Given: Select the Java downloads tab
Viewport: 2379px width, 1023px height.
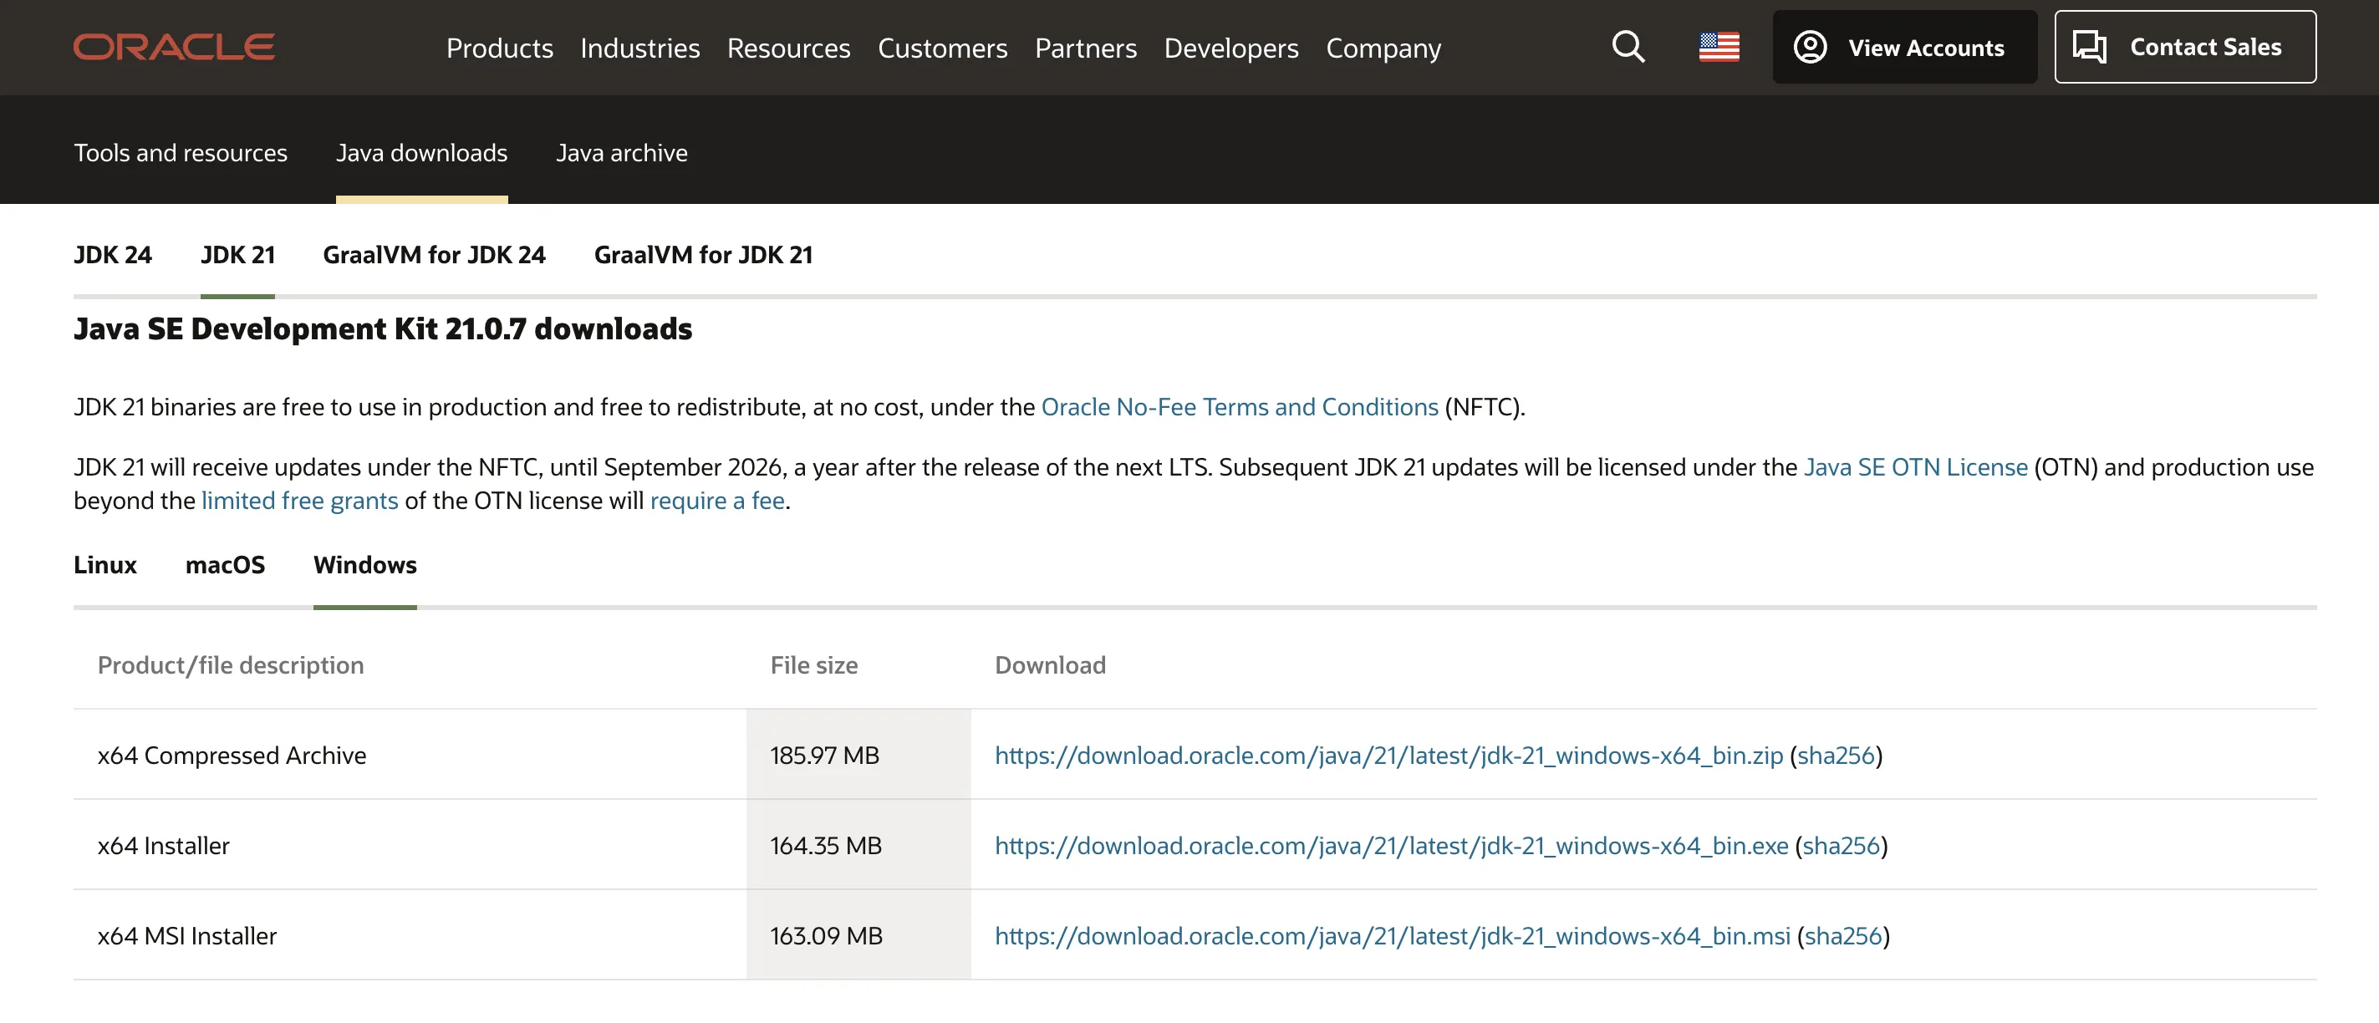Looking at the screenshot, I should point(422,152).
